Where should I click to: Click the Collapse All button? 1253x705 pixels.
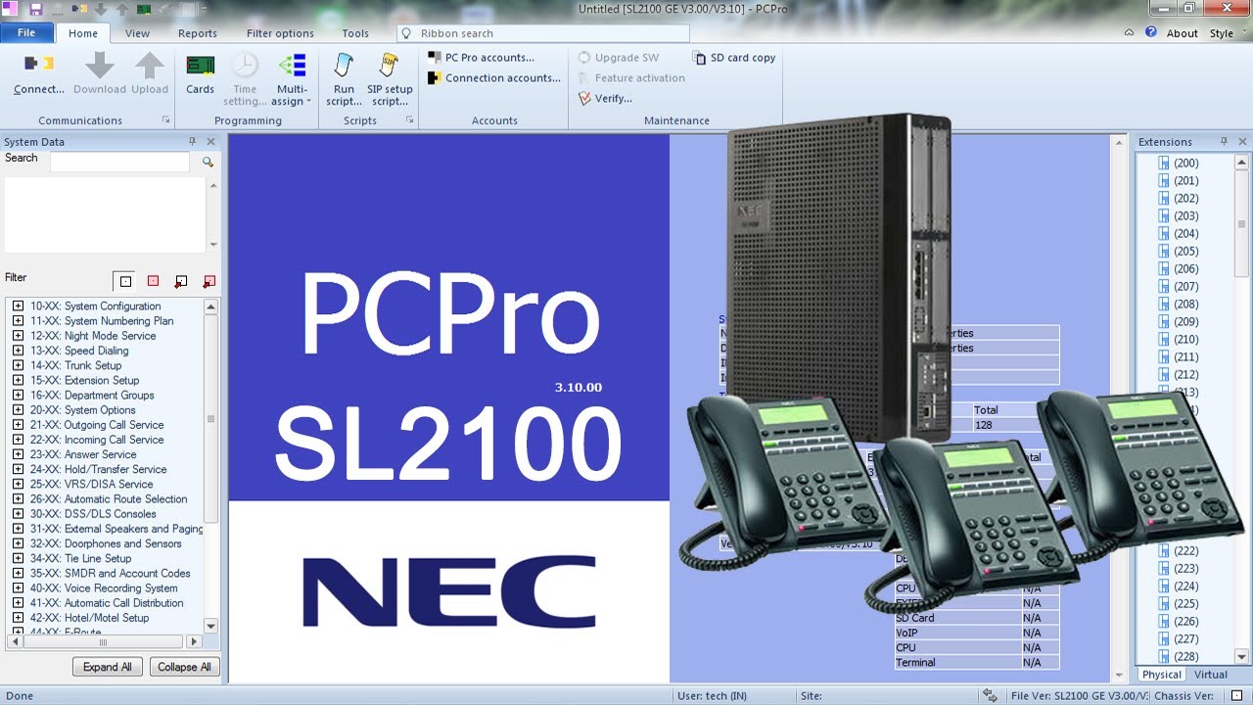184,667
